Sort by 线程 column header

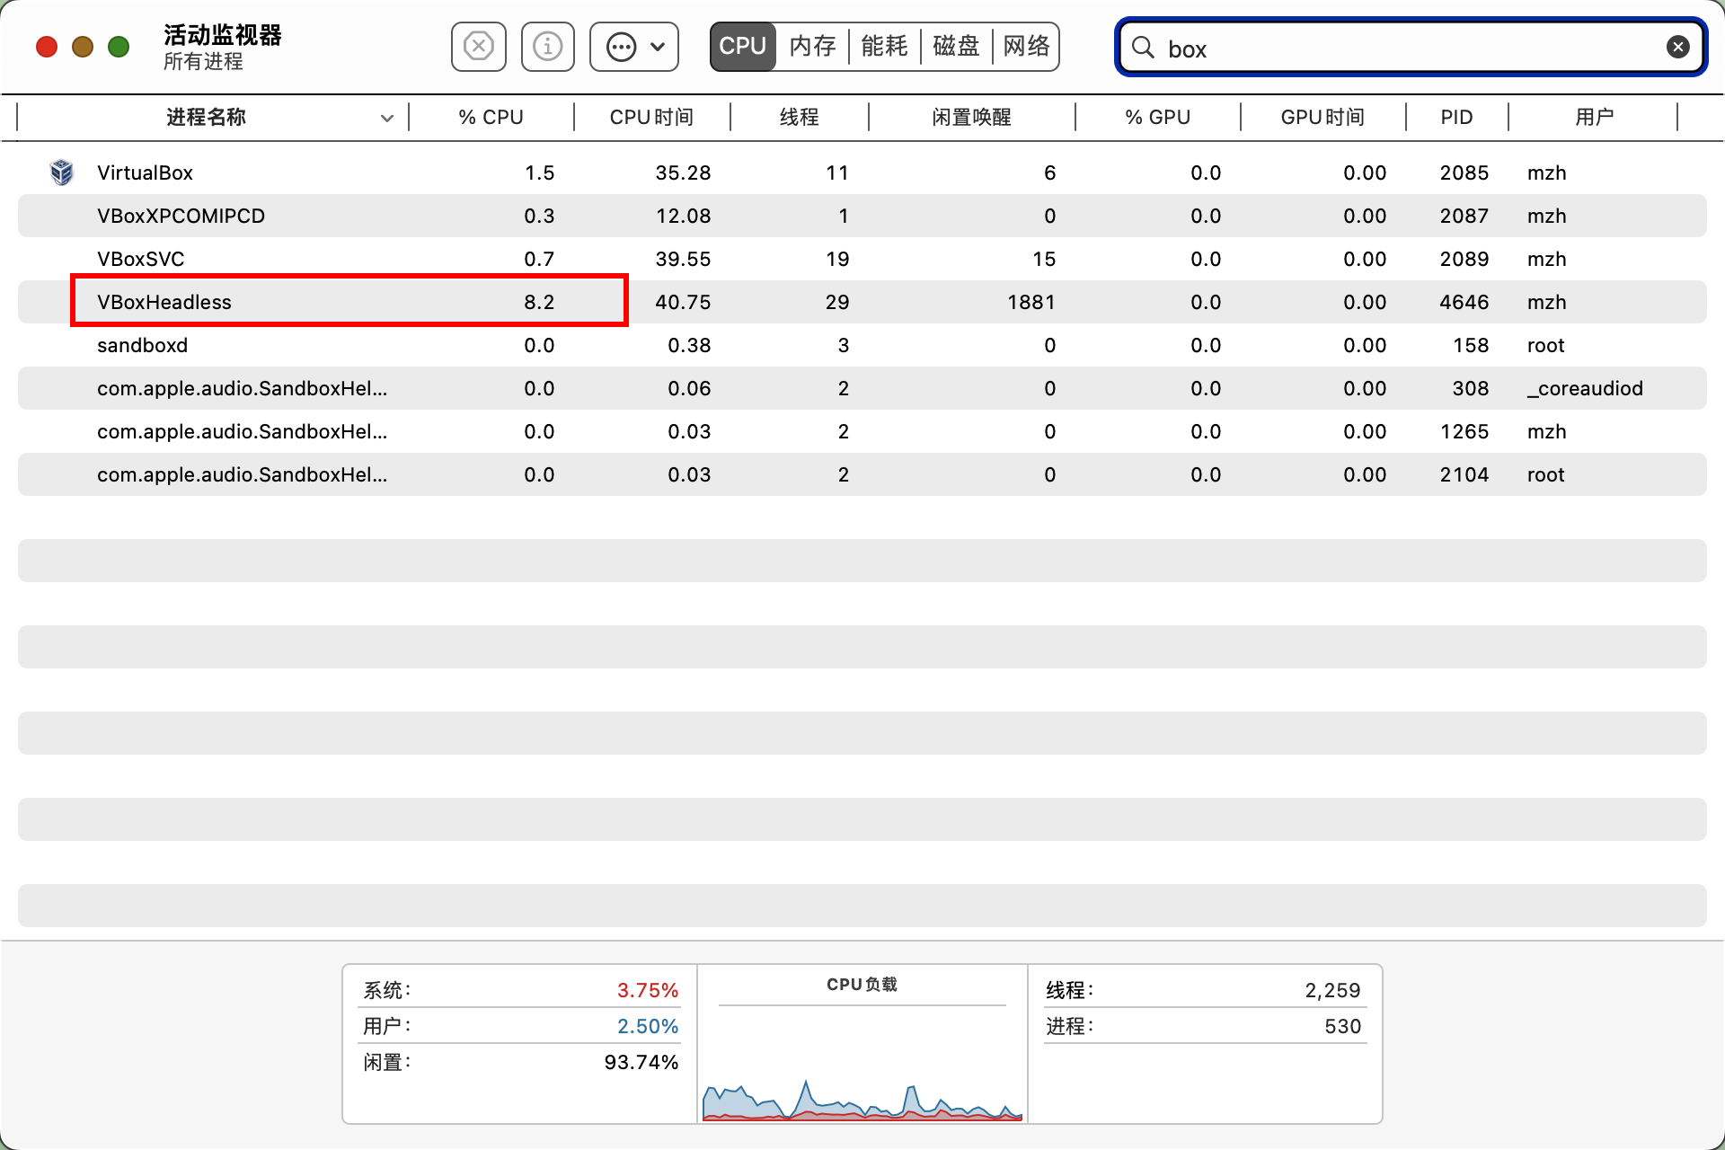[799, 117]
